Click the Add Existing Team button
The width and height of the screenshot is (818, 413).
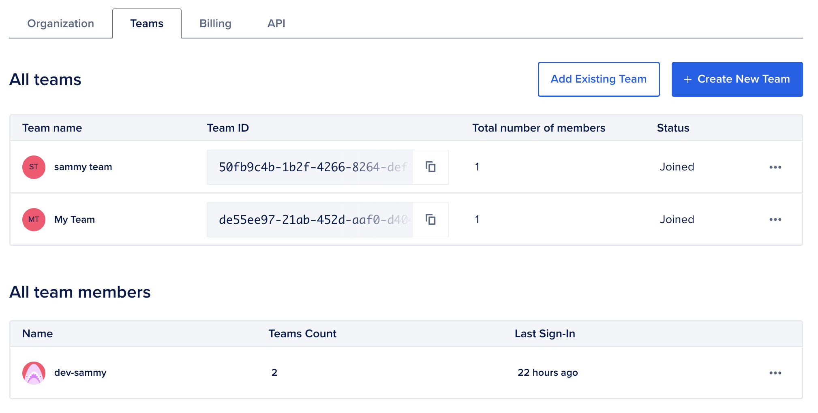[x=598, y=79]
